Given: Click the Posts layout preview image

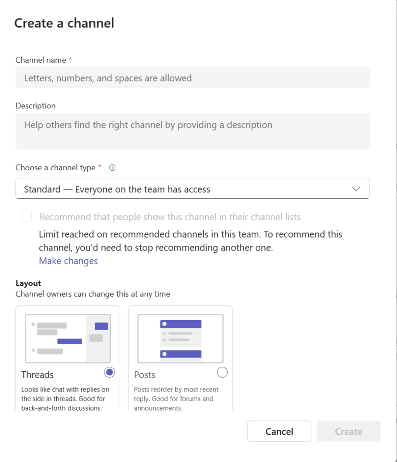Looking at the screenshot, I should click(180, 338).
